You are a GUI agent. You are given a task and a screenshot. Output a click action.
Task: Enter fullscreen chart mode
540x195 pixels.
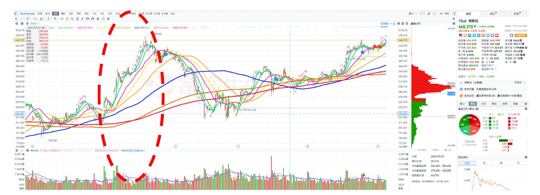click(x=434, y=14)
